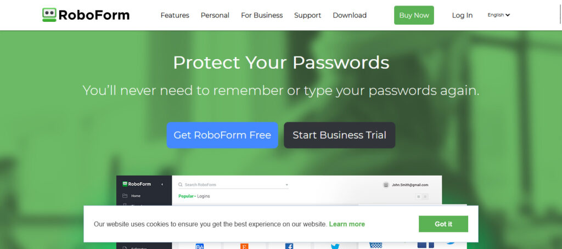
Task: Open the Support menu item
Action: (307, 15)
